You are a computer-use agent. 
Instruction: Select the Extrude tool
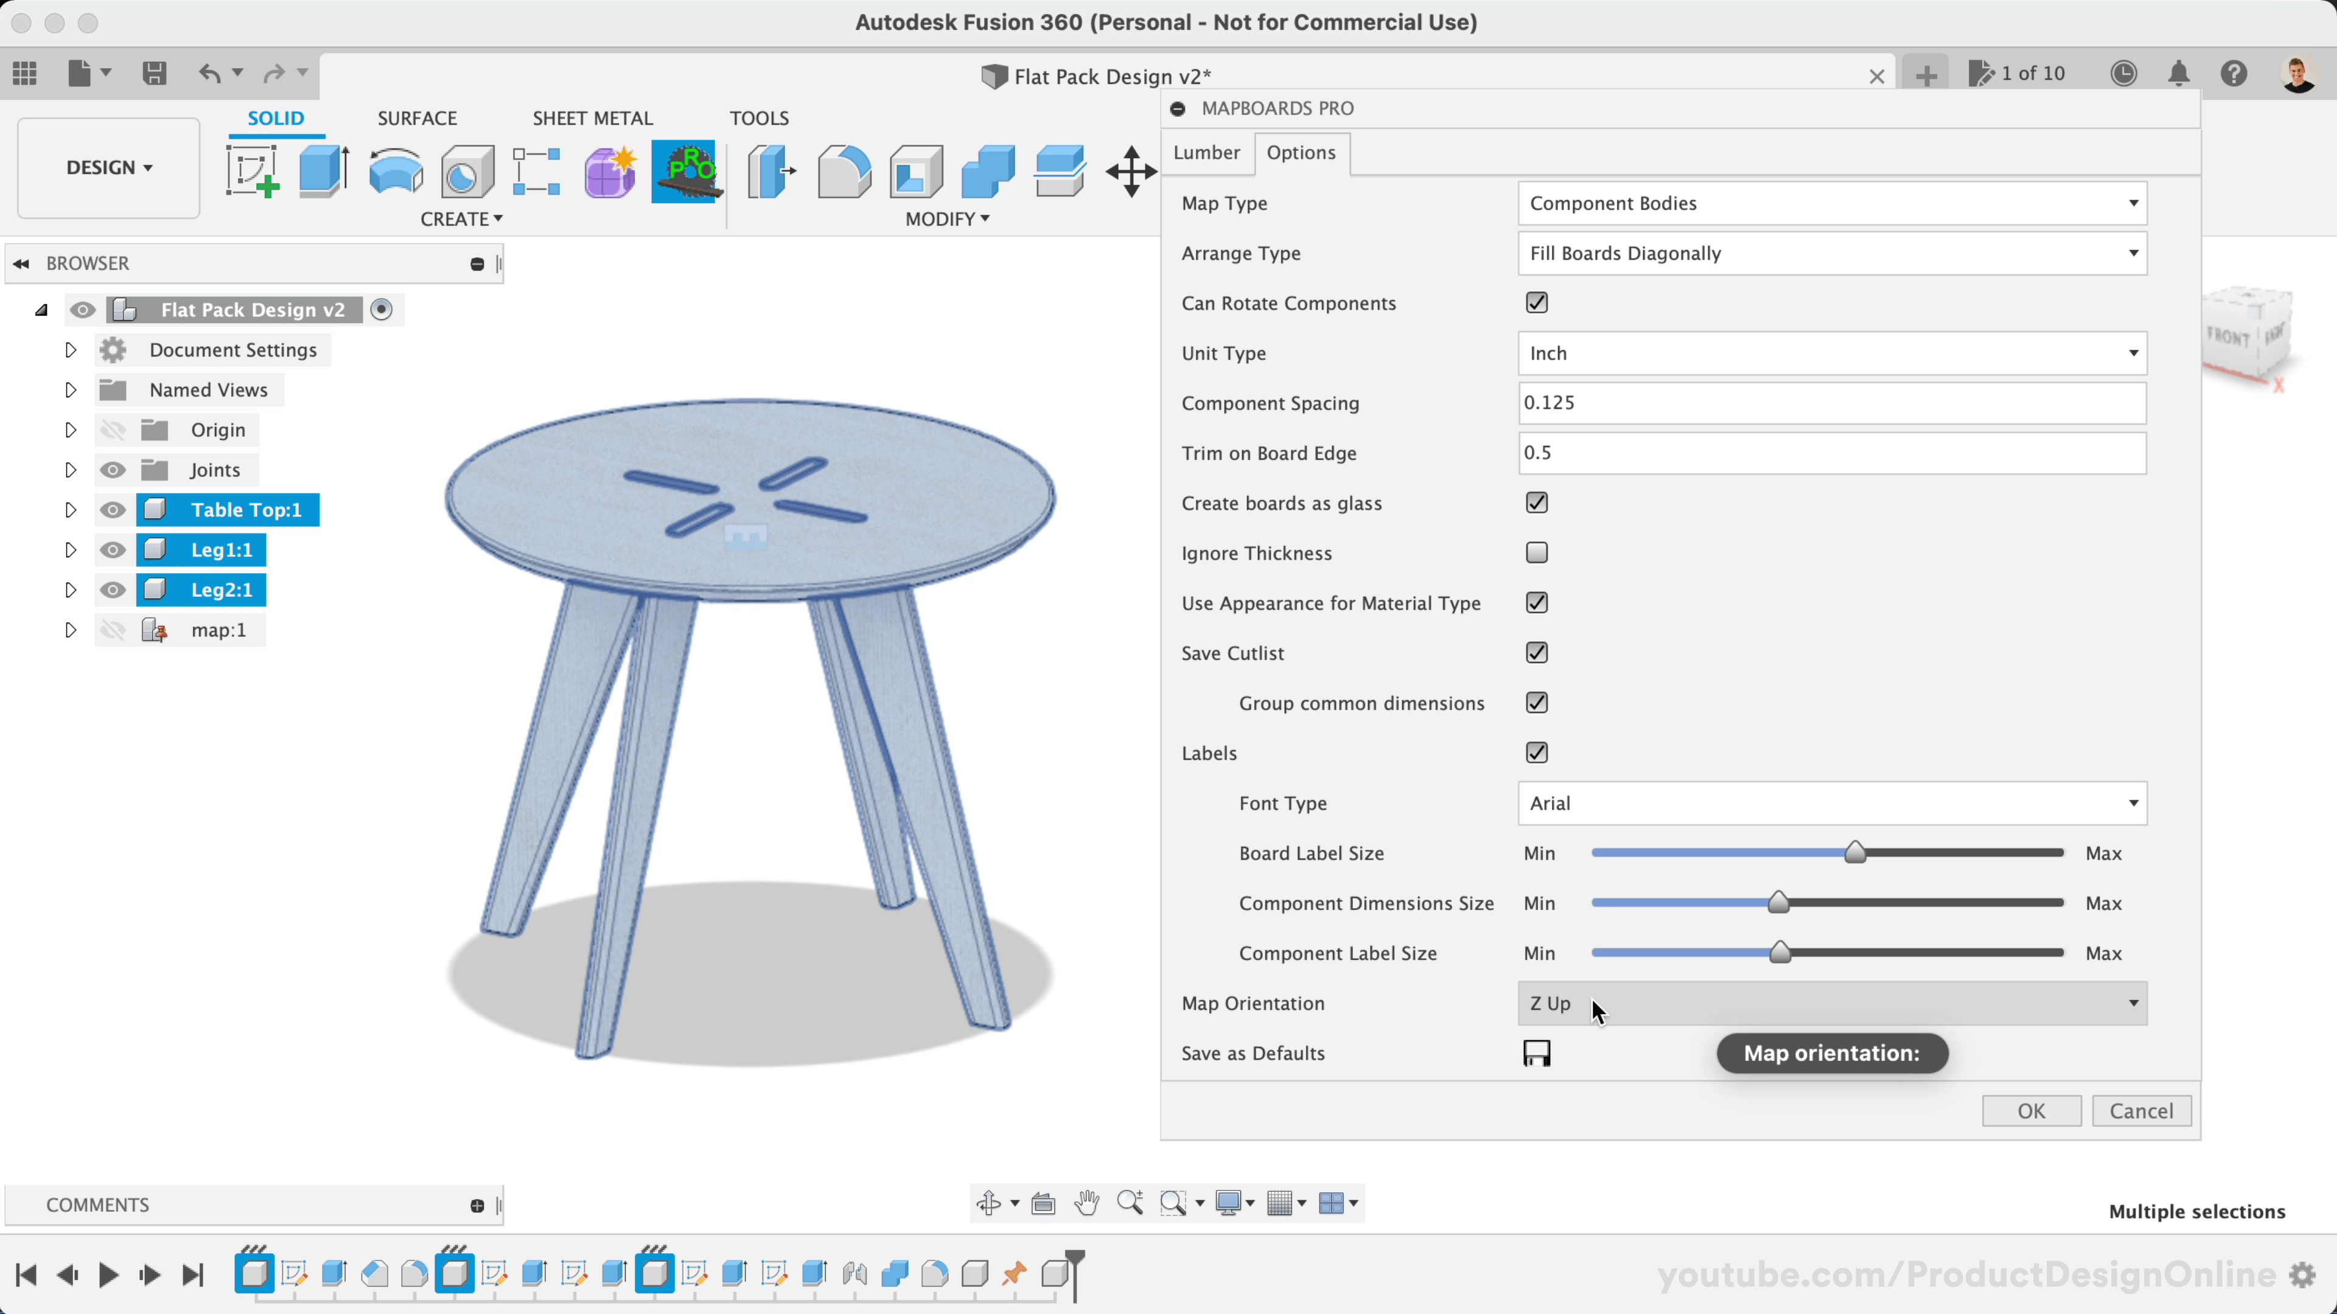(x=324, y=172)
